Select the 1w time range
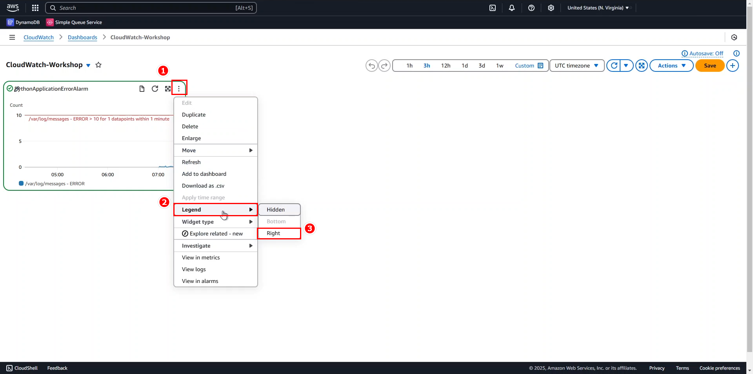This screenshot has height=374, width=753. (500, 66)
